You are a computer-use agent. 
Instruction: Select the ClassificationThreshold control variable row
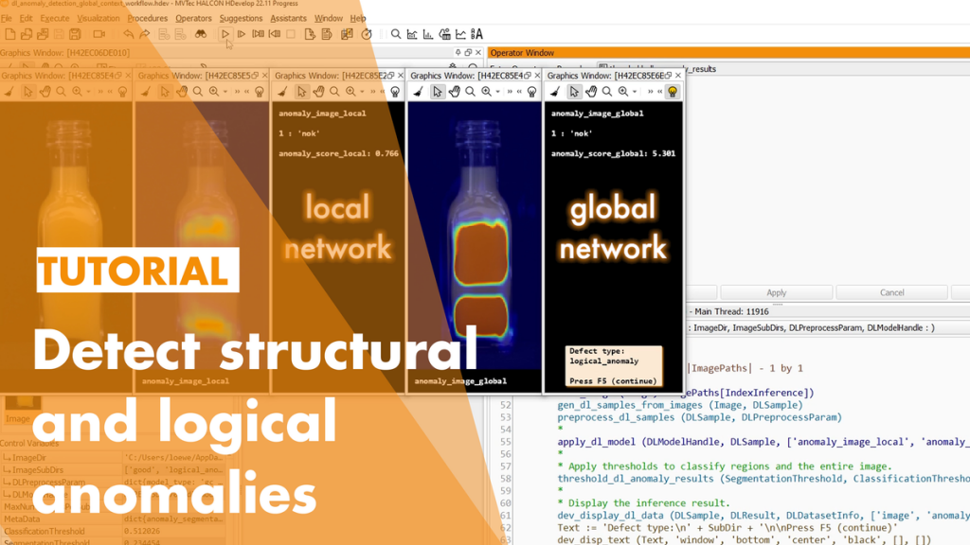click(57, 531)
